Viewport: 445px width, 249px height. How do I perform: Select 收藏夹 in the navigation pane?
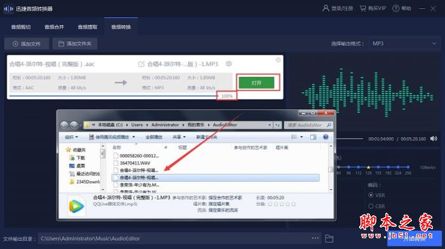pos(79,150)
